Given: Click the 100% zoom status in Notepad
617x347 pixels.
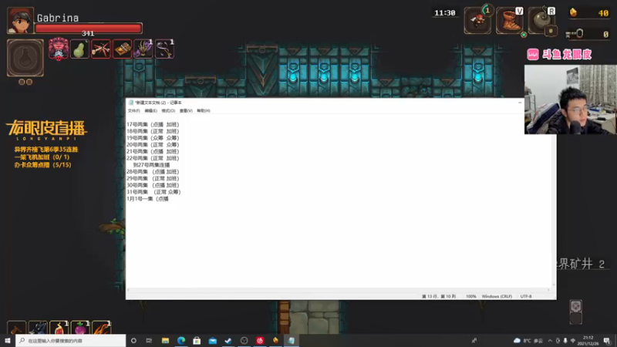Looking at the screenshot, I should [471, 296].
